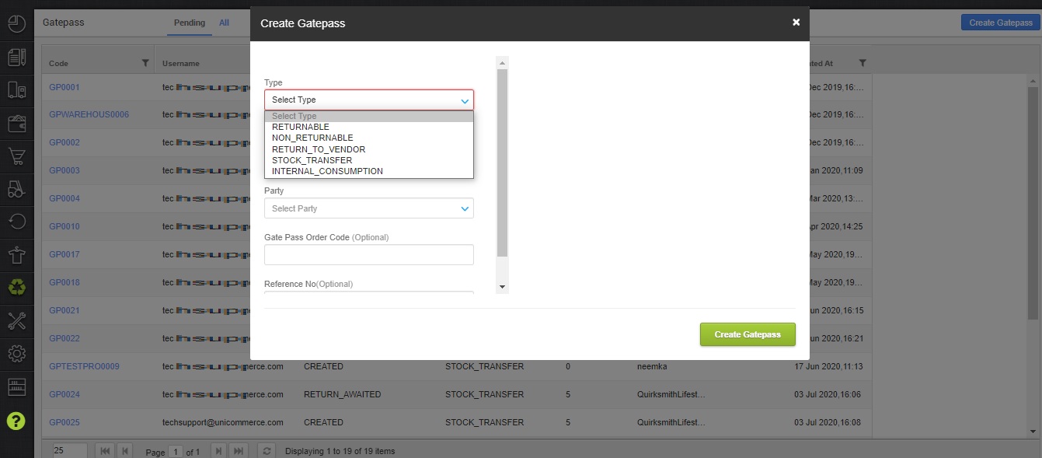Select the 'Select Type' placeholder option
1042x458 pixels.
click(x=369, y=116)
